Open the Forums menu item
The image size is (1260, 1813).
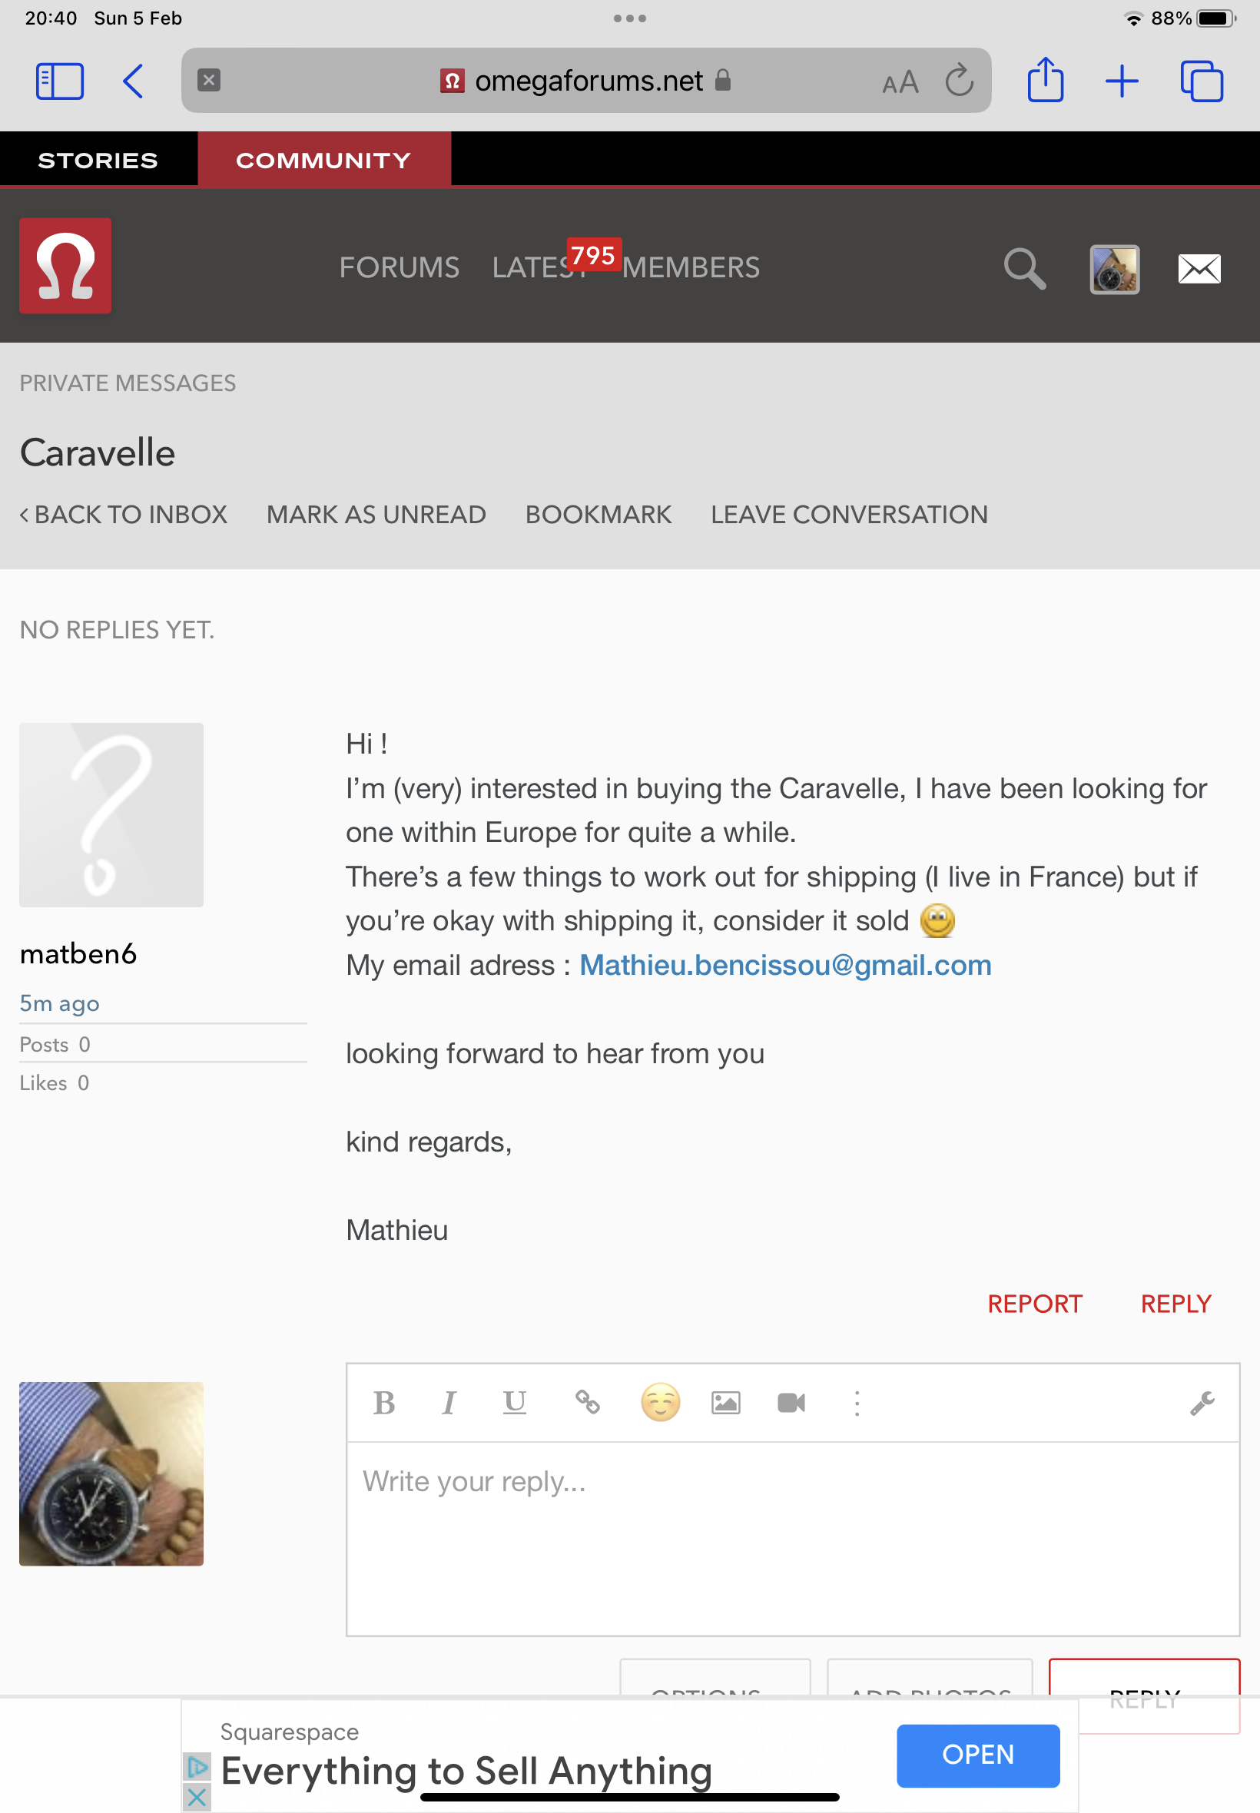coord(399,267)
